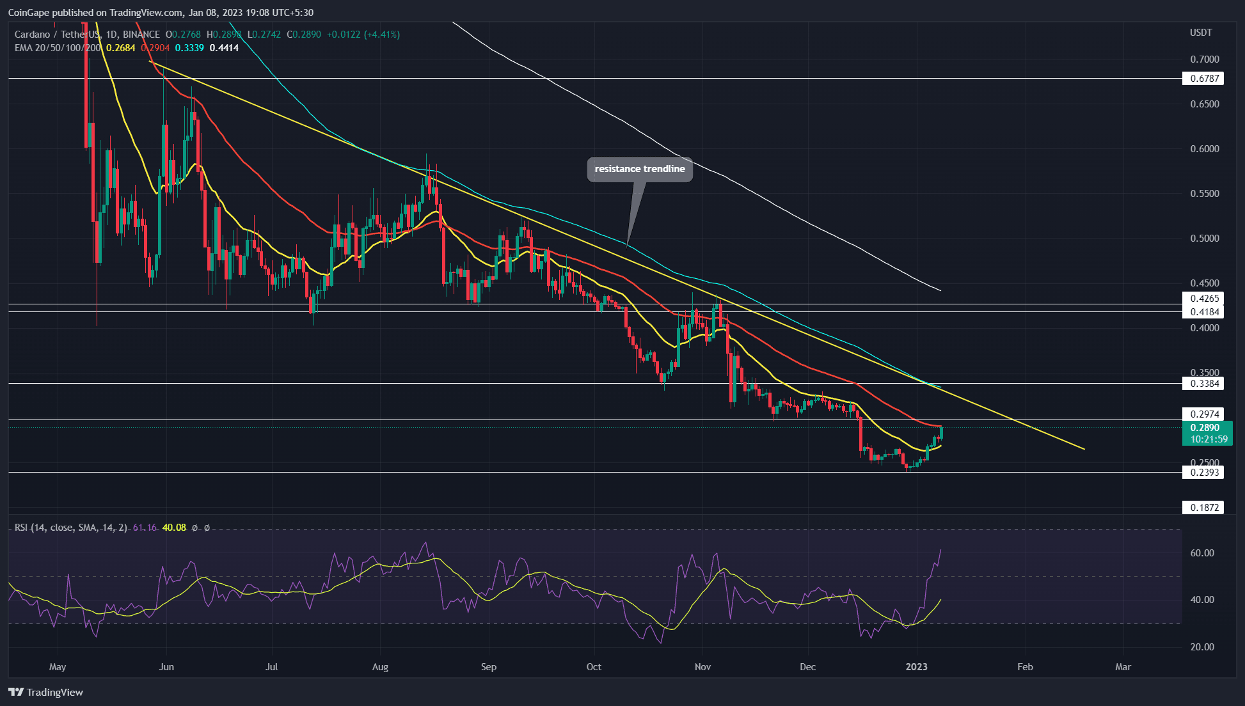This screenshot has height=706, width=1245.
Task: Select the resistance trendline callout label
Action: pyautogui.click(x=640, y=169)
